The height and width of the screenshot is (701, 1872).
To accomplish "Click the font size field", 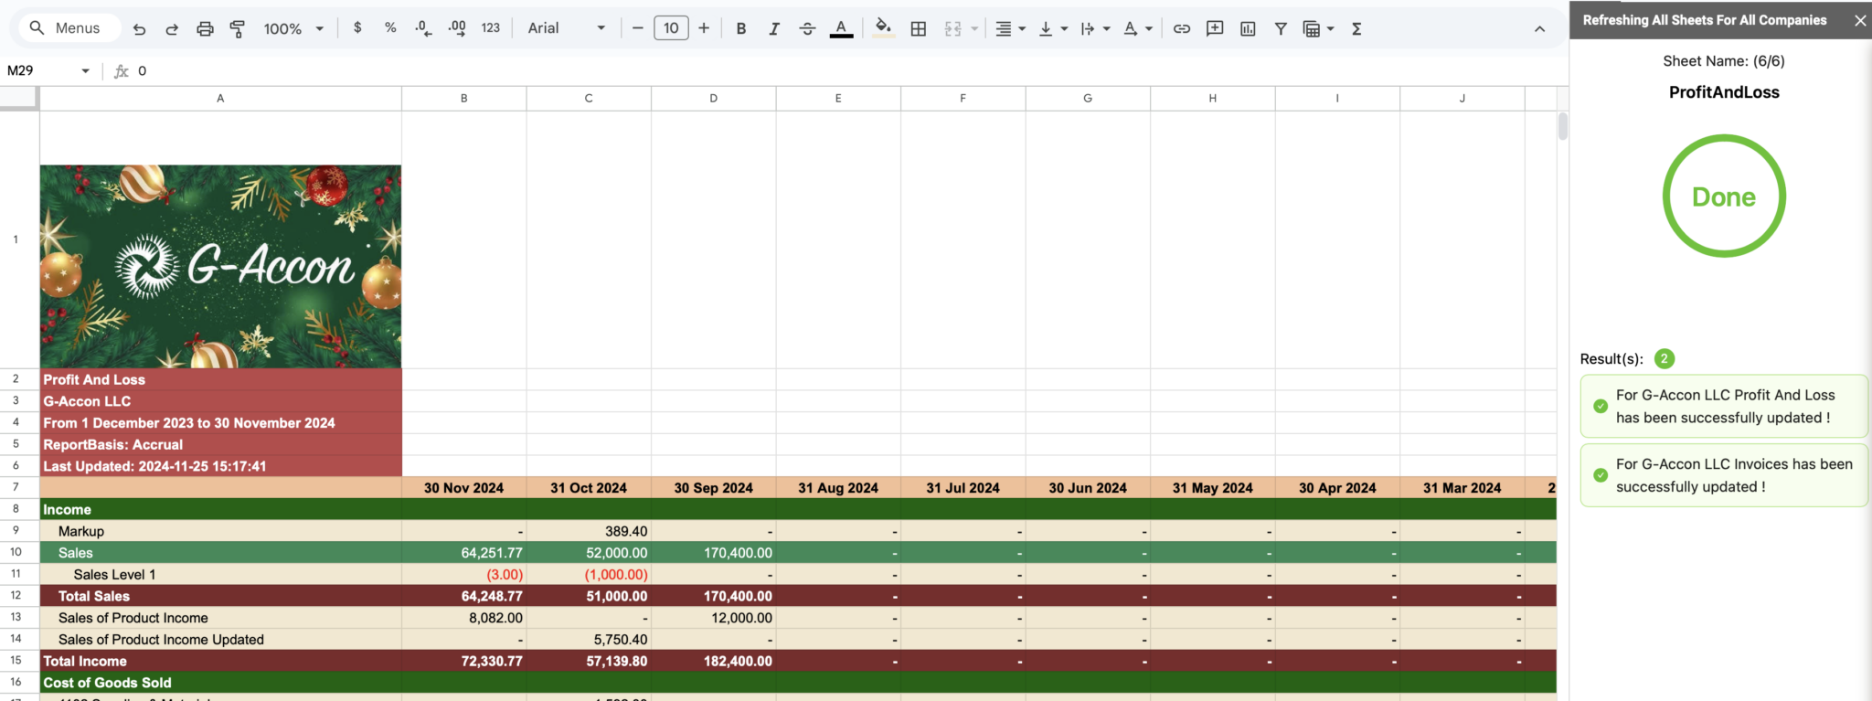I will tap(671, 28).
